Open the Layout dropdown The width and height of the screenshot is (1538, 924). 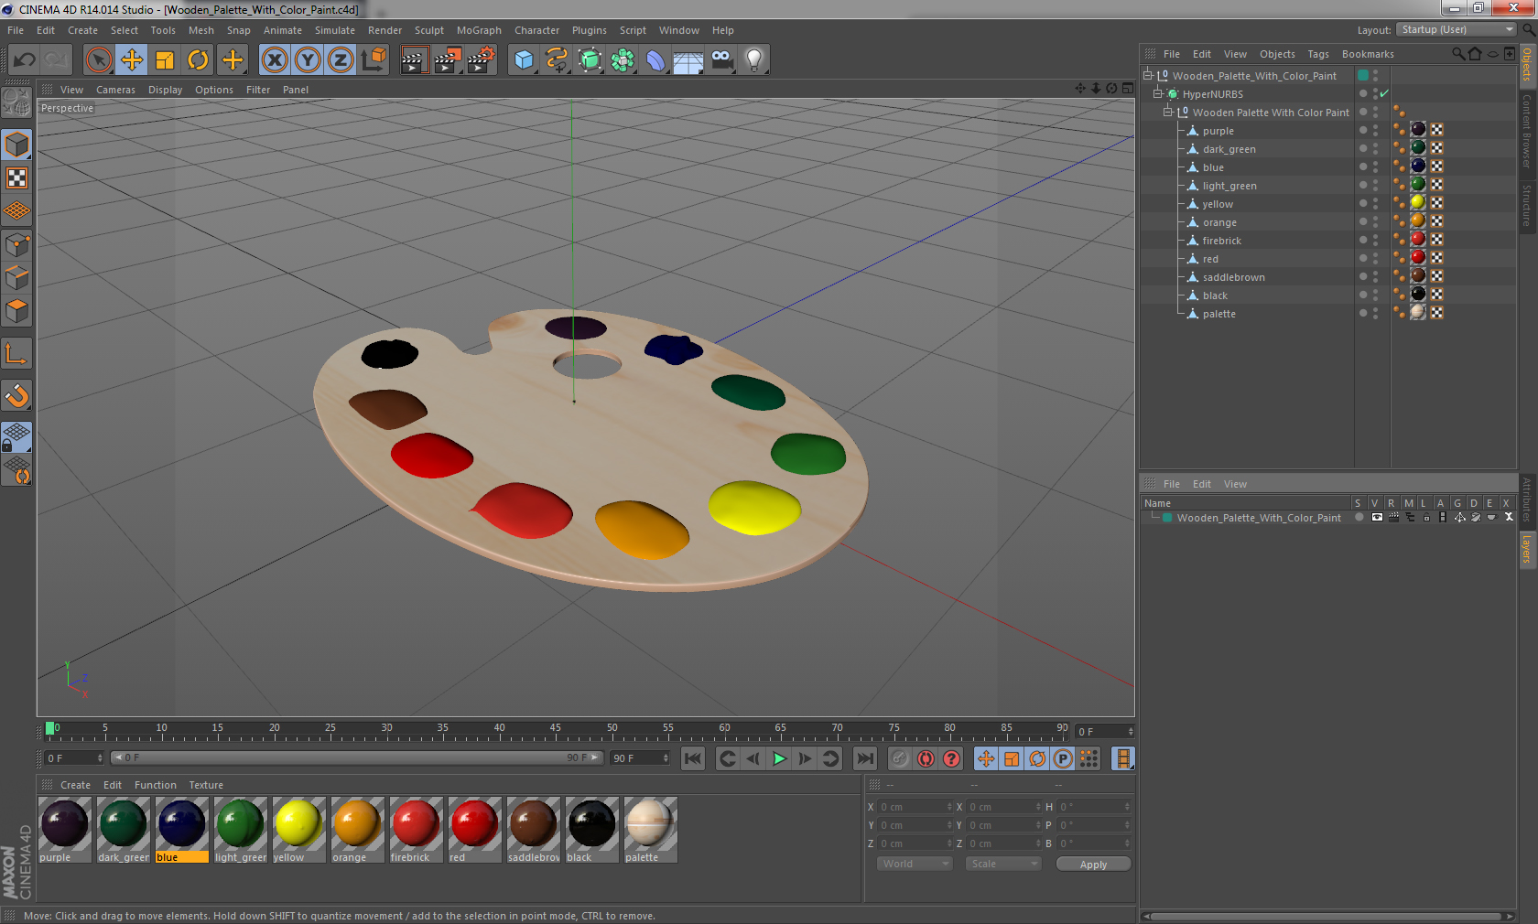tap(1457, 30)
